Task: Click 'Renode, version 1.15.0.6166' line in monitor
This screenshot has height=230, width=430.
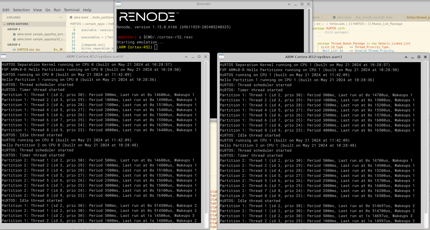Action: coord(174,27)
